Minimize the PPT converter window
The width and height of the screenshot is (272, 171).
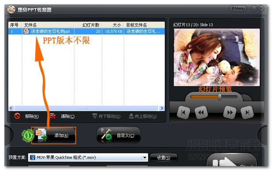pos(254,8)
